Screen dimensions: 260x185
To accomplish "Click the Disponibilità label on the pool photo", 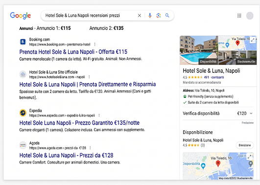I will point(208,62).
